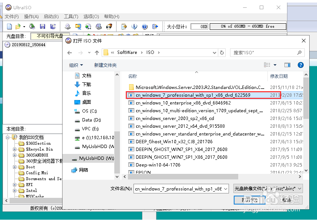Click the 打开(O) button
Viewport: 317px width, 220px height.
(249, 200)
